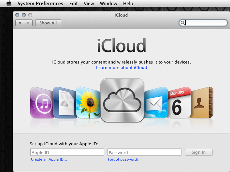Focus the search field in the toolbar
The width and height of the screenshot is (230, 172).
203,23
